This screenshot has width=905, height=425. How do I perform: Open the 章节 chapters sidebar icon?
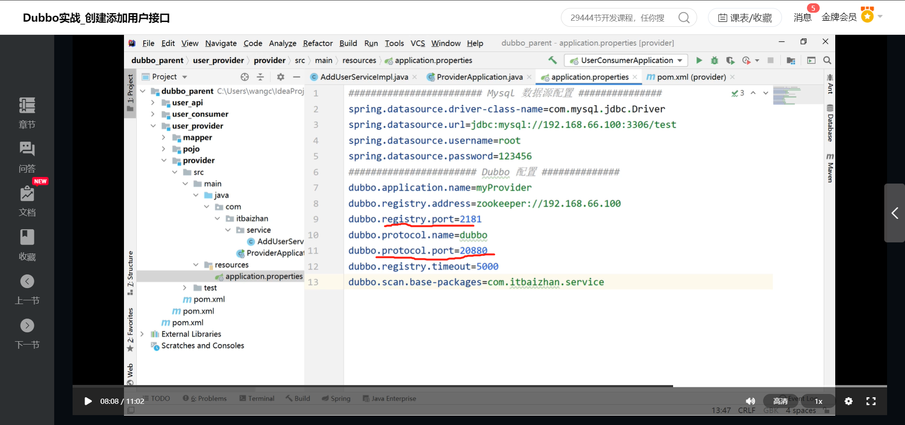coord(27,113)
